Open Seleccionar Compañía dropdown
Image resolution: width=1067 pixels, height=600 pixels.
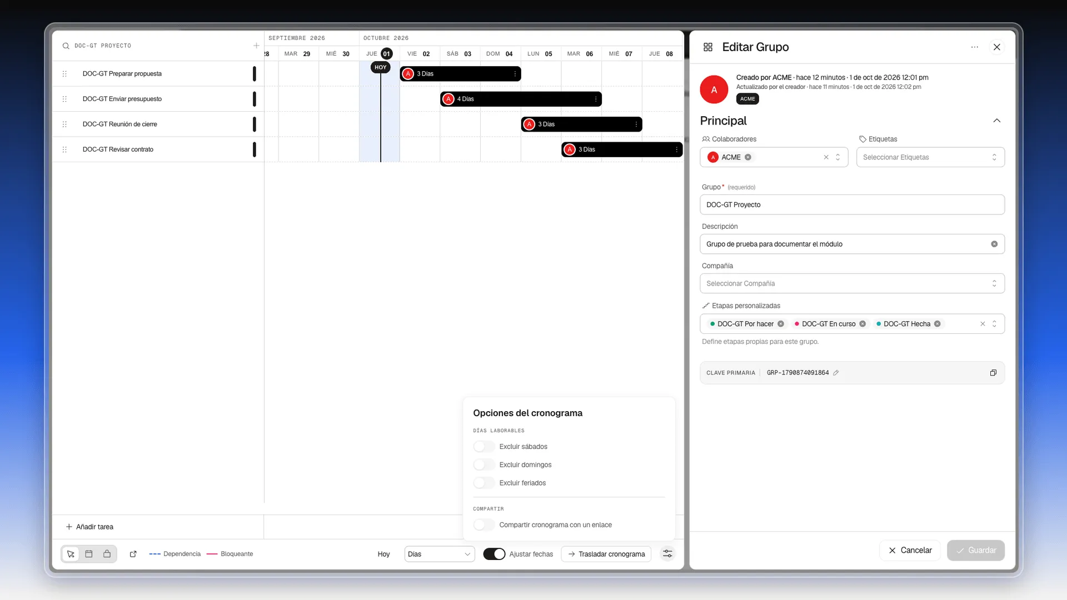coord(852,283)
